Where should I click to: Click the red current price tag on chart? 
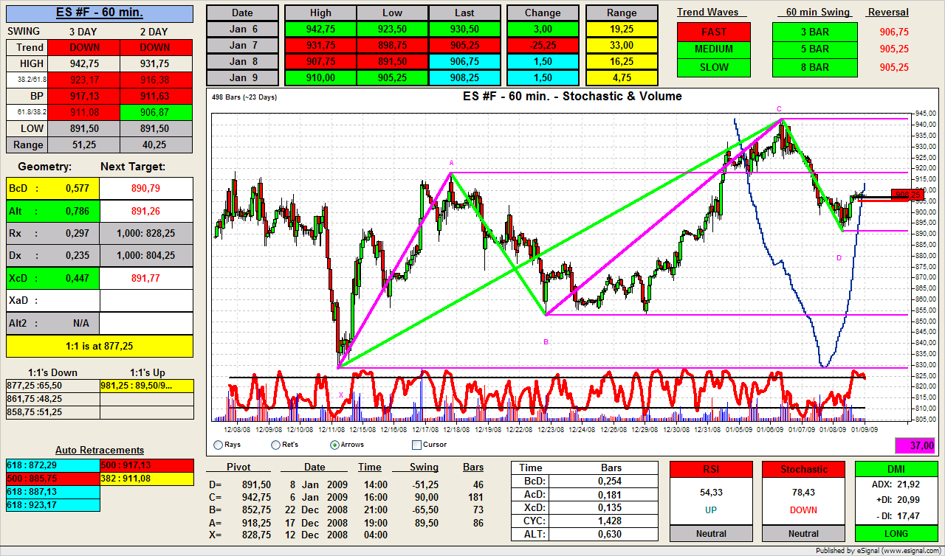pos(906,195)
